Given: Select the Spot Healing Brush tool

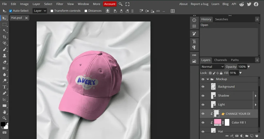Looking at the screenshot, I should pyautogui.click(x=4, y=43).
